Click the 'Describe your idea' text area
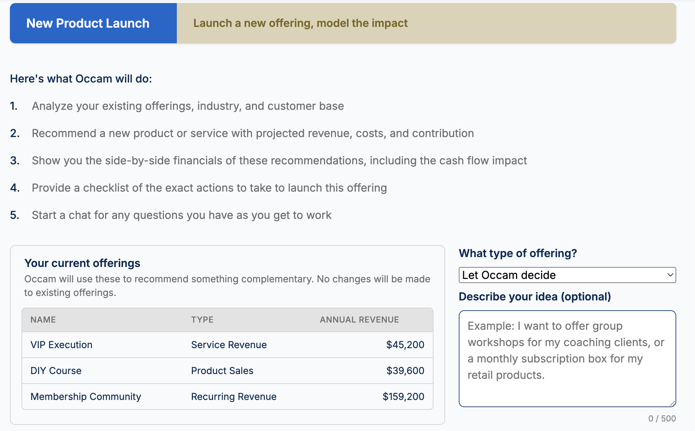 click(x=567, y=358)
